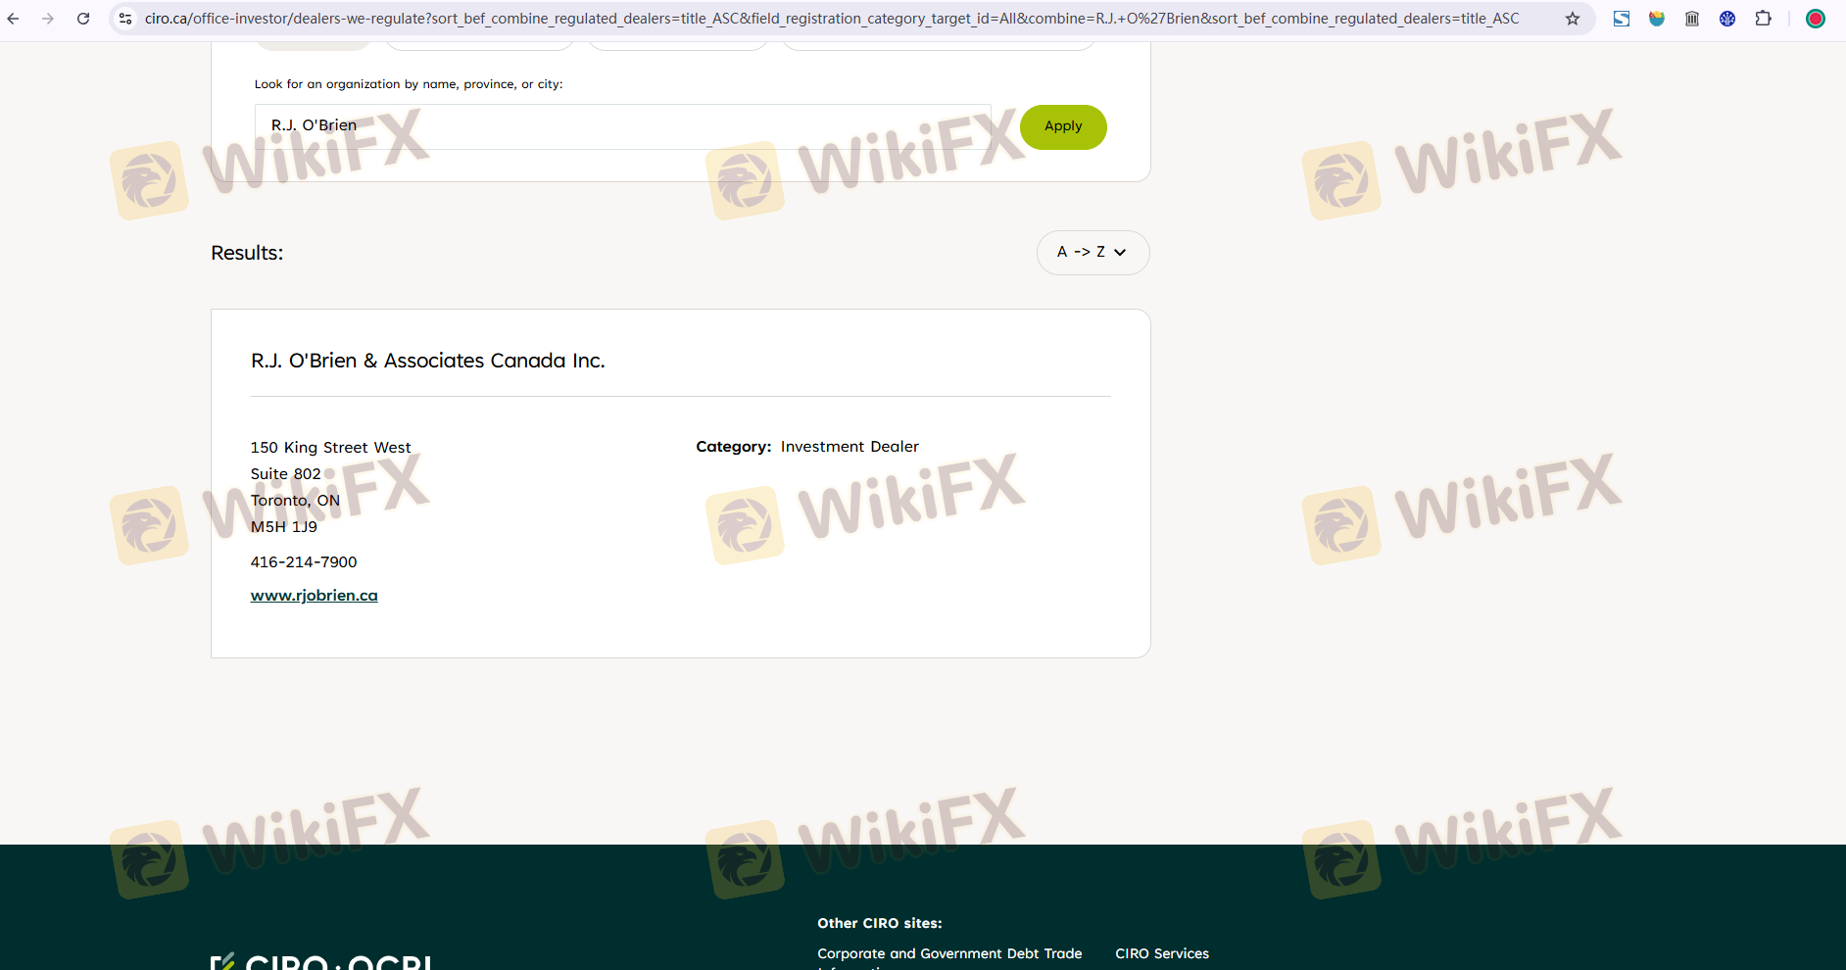
Task: Select the Investment Dealer category value
Action: (850, 447)
